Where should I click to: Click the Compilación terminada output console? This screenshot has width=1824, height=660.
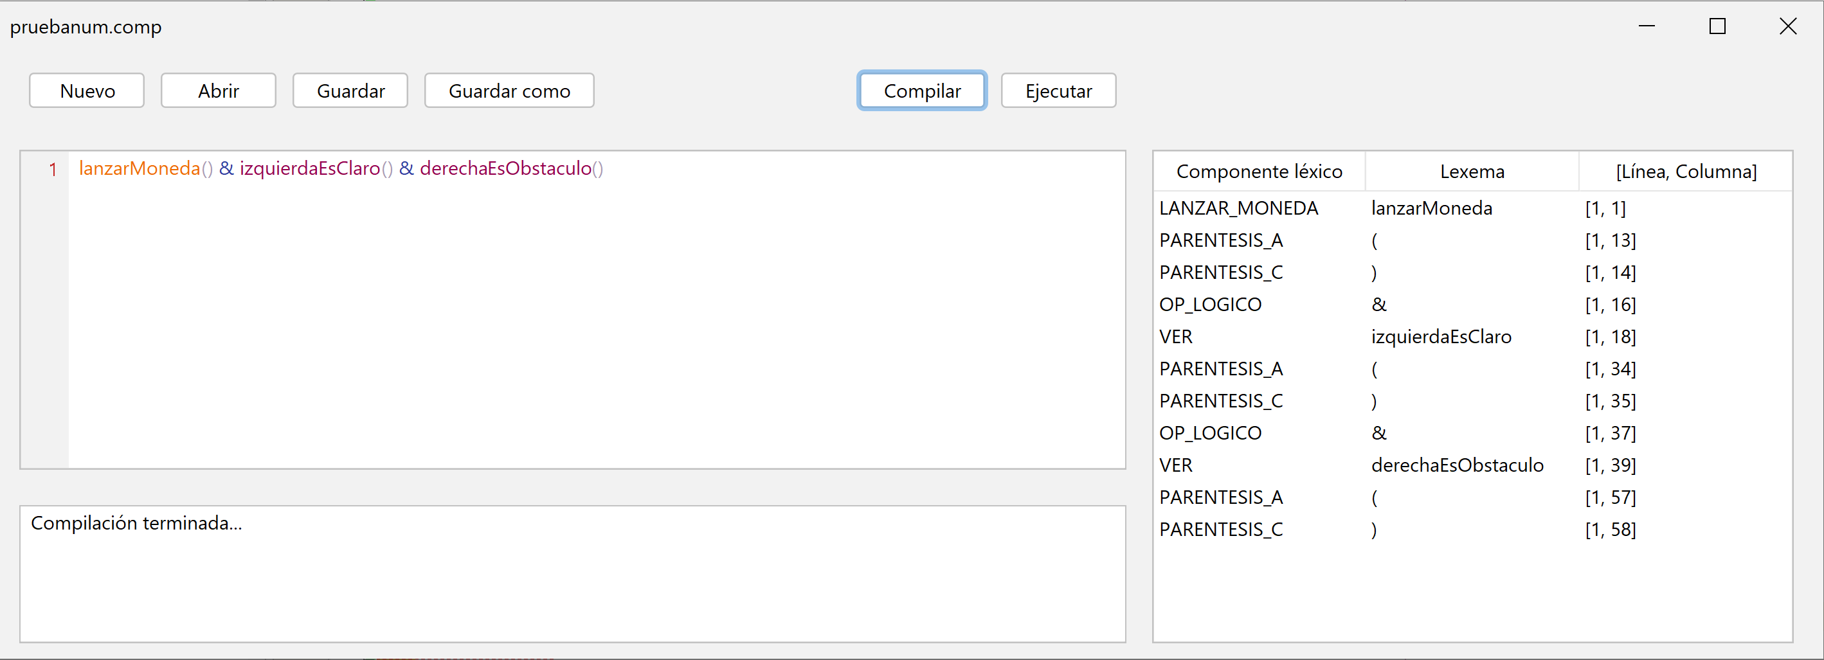point(572,574)
